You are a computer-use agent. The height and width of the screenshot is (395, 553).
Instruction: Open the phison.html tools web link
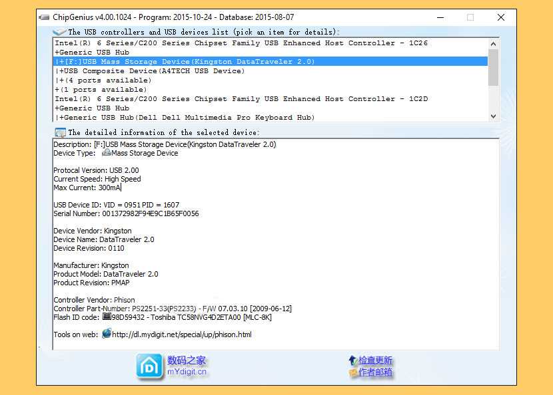click(x=182, y=334)
